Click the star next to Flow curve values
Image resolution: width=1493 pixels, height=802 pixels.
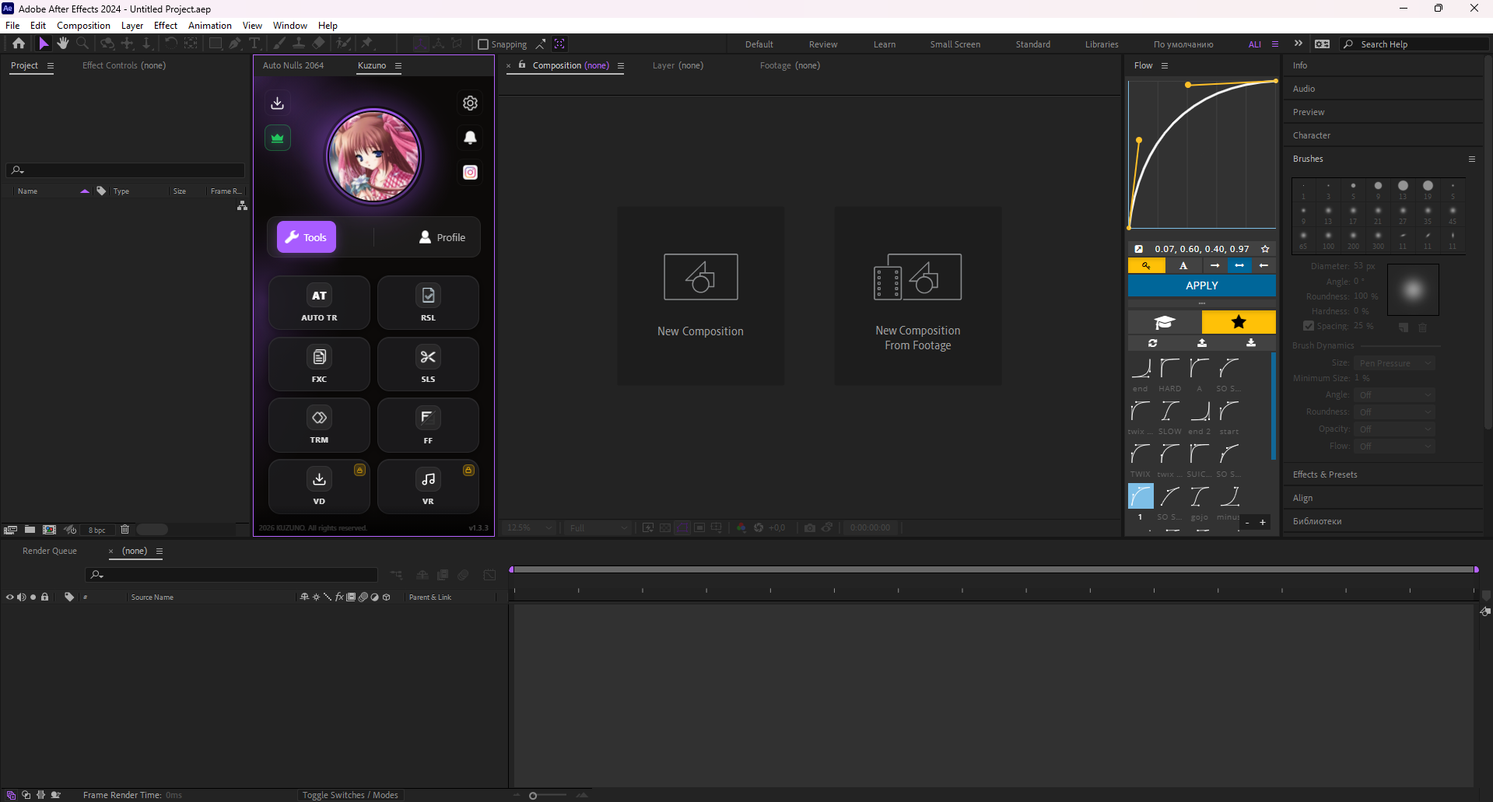tap(1265, 249)
